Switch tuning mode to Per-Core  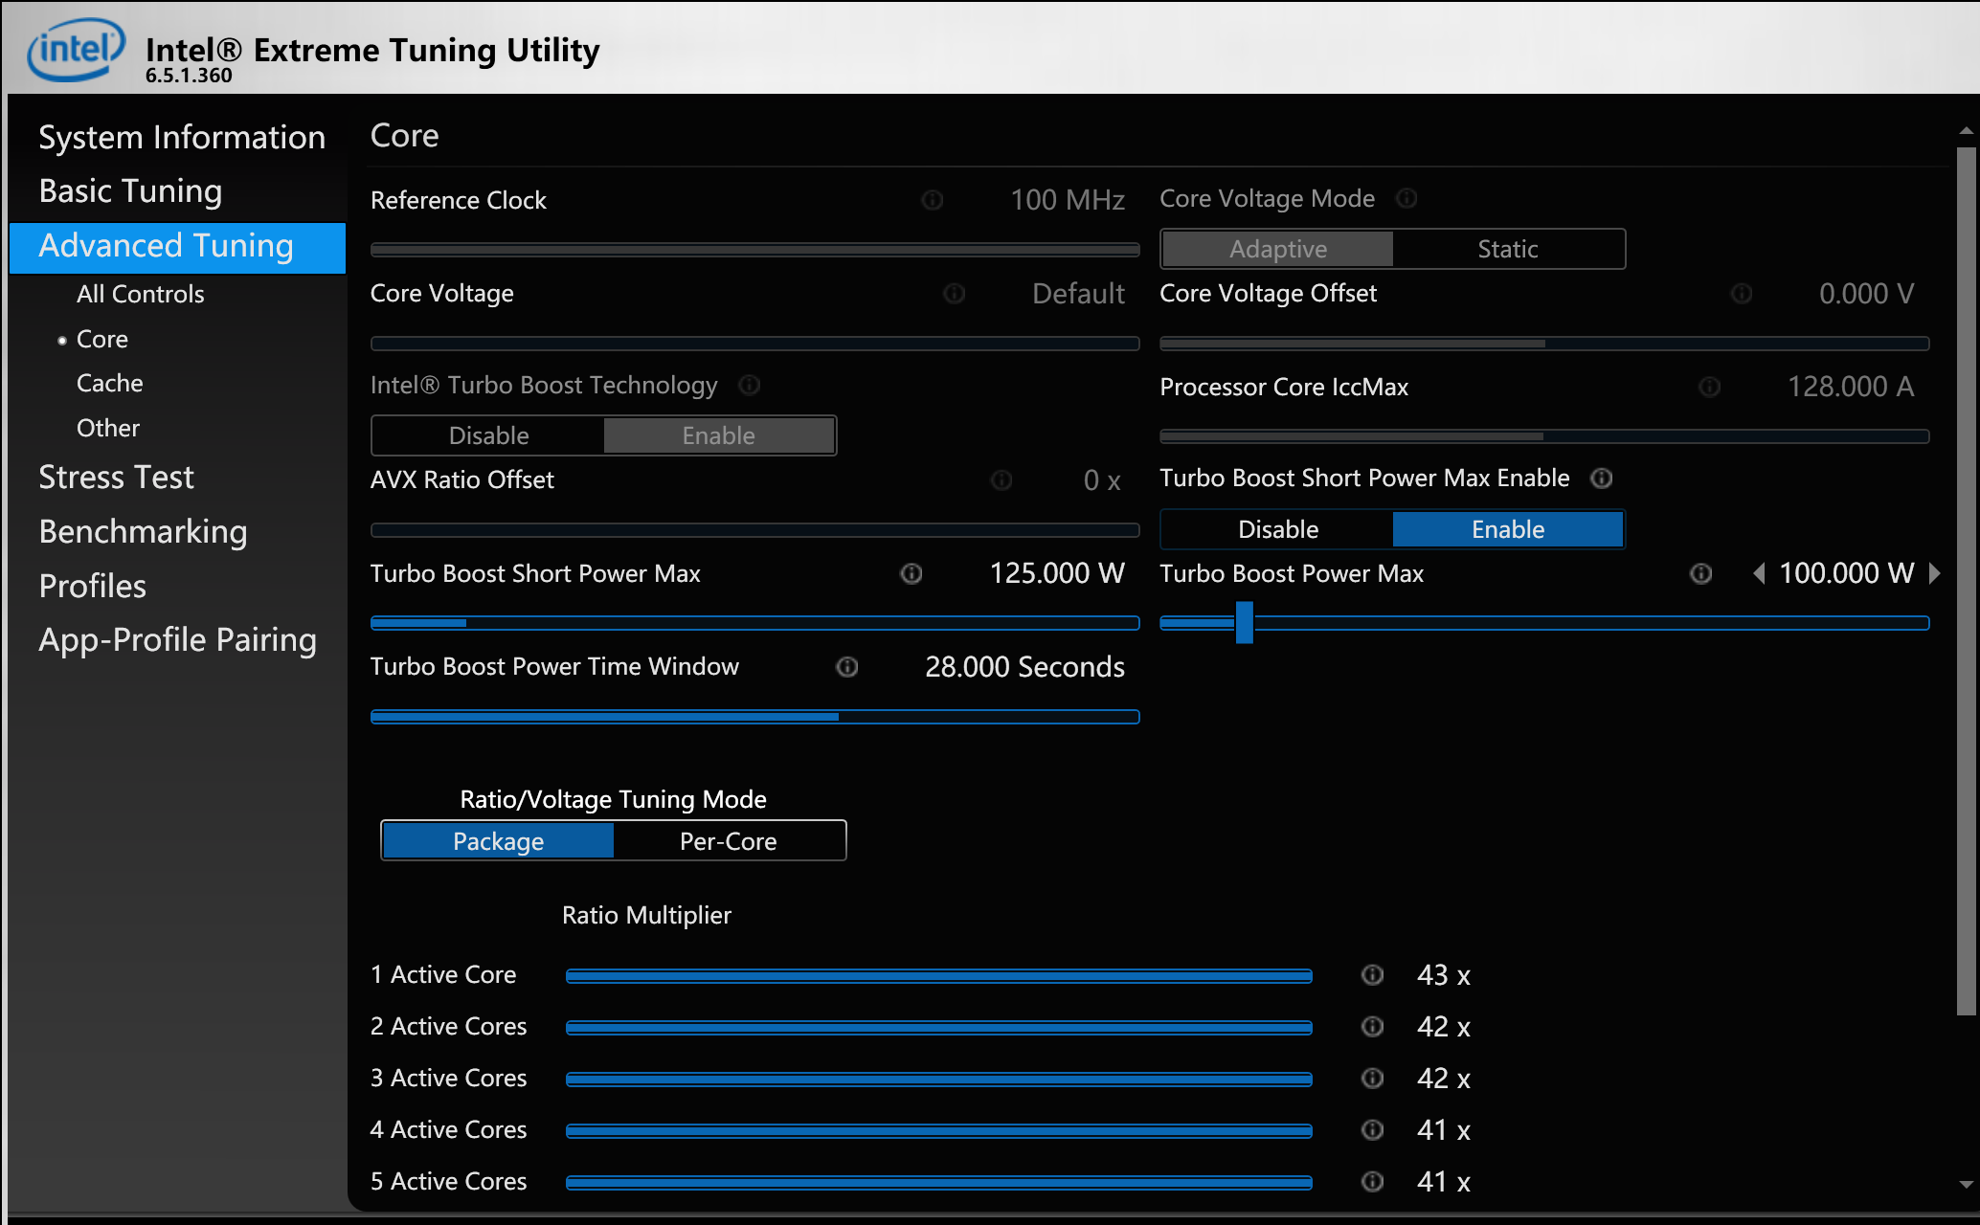coord(728,841)
